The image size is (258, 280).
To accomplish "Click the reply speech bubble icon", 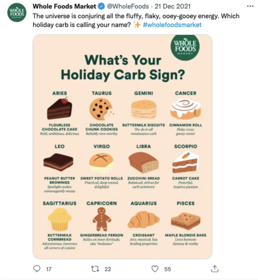I will click(37, 269).
